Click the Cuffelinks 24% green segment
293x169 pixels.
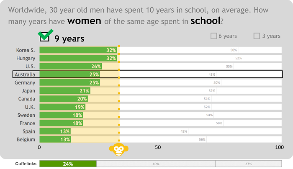point(68,164)
